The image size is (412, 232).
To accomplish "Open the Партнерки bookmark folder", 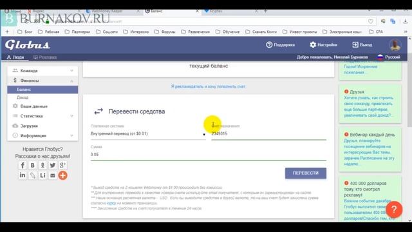I will coord(77,32).
